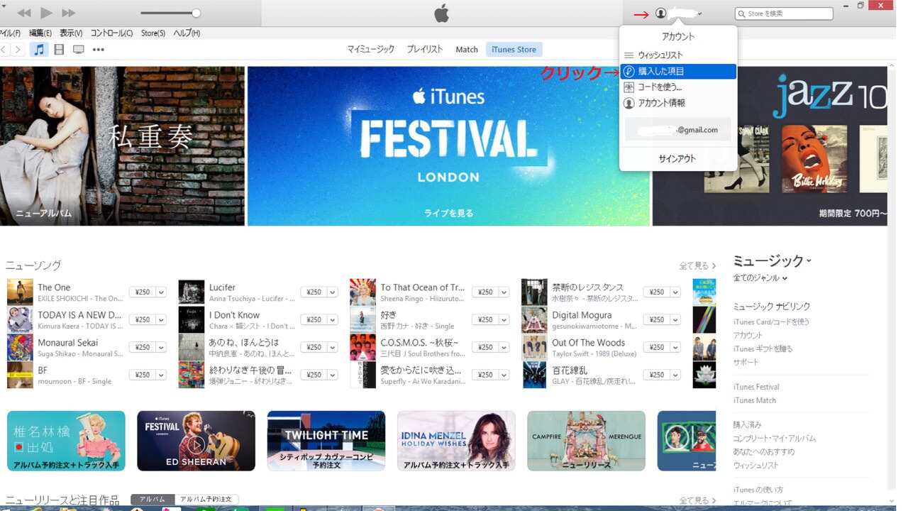Image resolution: width=908 pixels, height=511 pixels.
Task: Click Digital Mogura album artwork
Action: (x=534, y=320)
